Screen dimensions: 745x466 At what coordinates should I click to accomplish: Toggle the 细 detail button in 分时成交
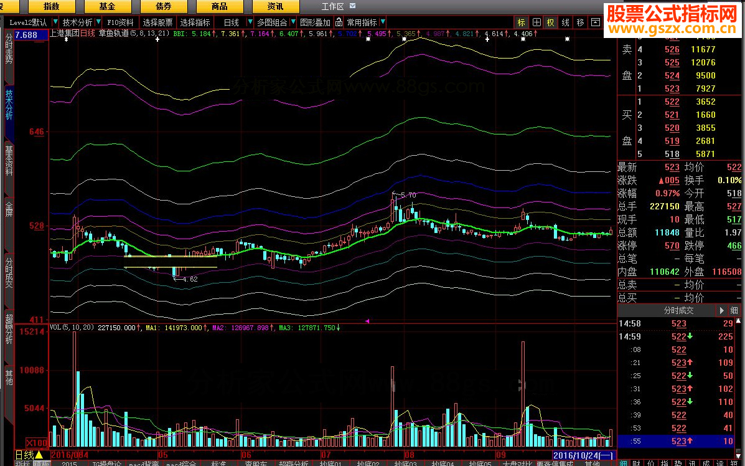coord(735,310)
